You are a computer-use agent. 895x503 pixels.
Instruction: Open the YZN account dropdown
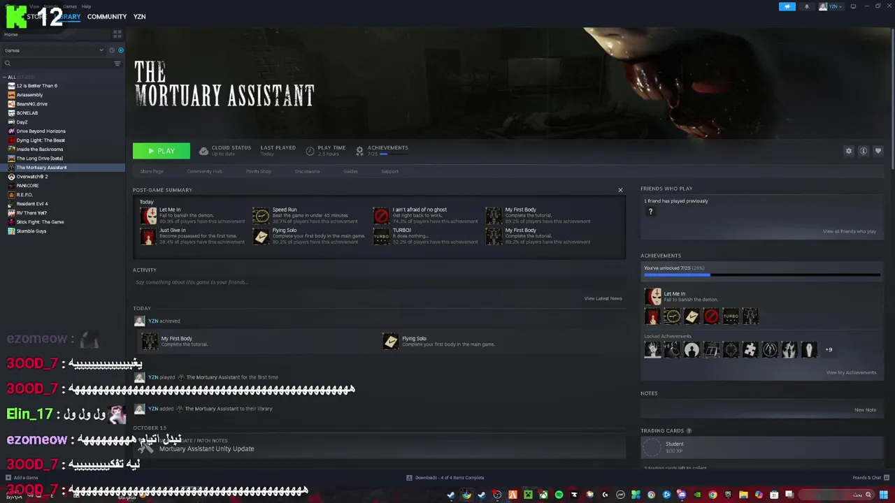[831, 6]
